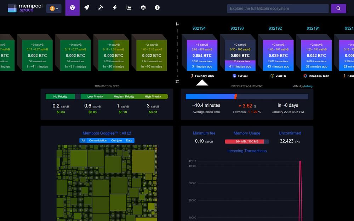Click the 0.2 sat/vB no priority fee
The image size is (354, 221).
click(61, 106)
